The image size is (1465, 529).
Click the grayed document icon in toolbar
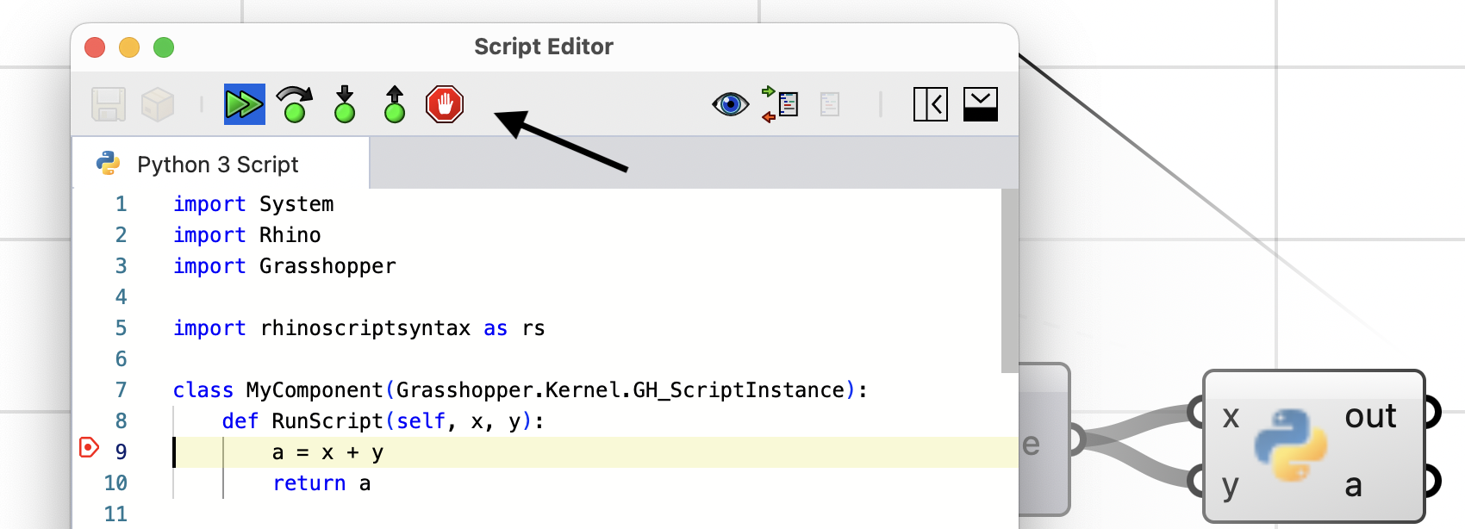pyautogui.click(x=830, y=104)
